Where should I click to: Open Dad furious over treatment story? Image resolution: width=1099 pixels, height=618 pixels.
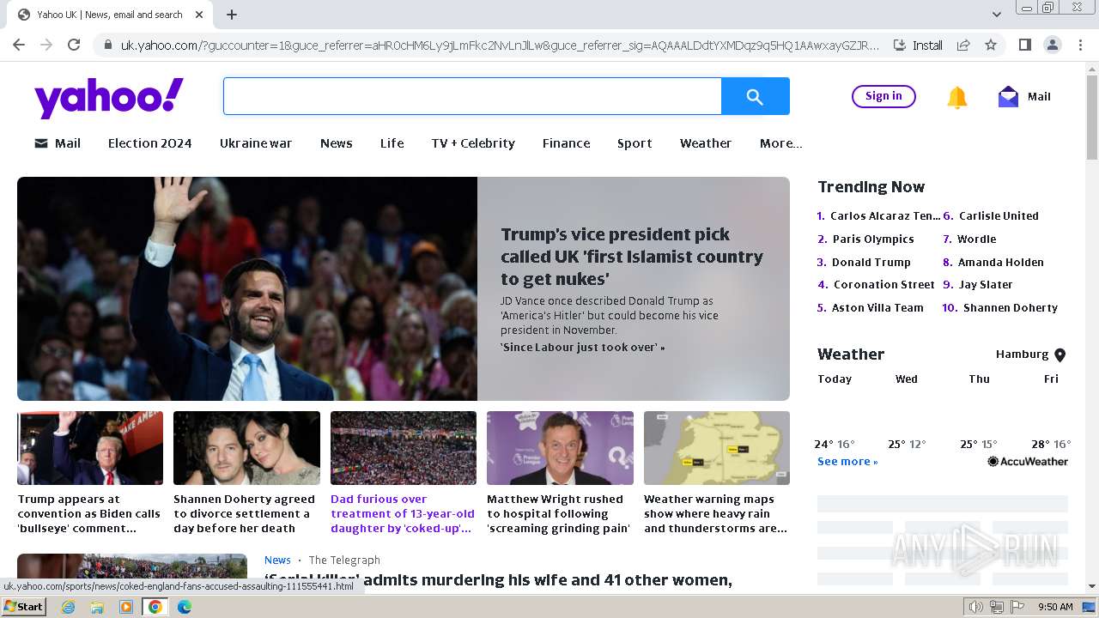click(404, 472)
